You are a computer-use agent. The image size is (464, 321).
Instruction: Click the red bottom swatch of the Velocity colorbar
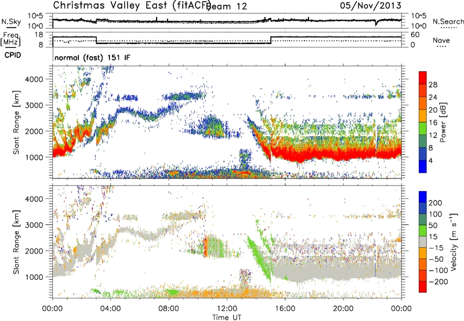tap(423, 287)
